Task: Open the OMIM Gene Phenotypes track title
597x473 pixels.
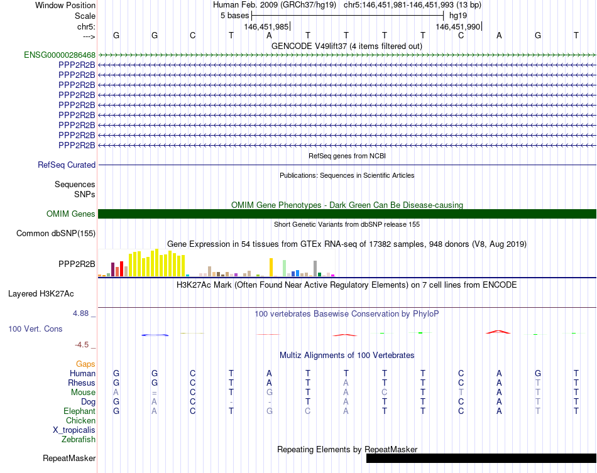Action: click(x=347, y=205)
